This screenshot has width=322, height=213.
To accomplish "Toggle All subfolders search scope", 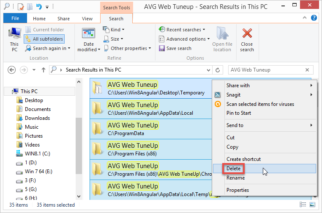I will (x=44, y=39).
